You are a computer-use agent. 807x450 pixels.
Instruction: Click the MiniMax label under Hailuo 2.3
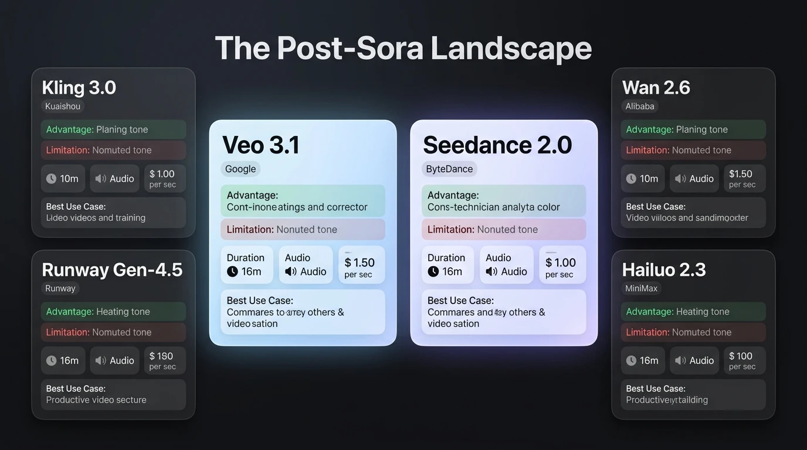641,288
